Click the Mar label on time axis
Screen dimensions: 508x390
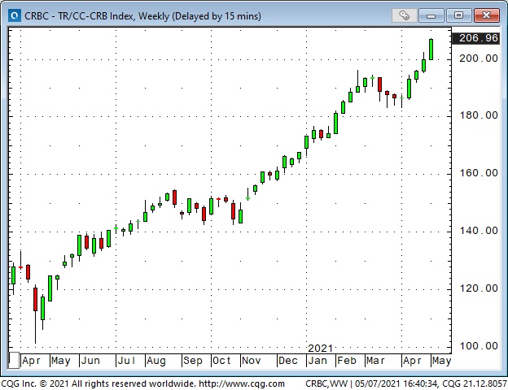375,361
